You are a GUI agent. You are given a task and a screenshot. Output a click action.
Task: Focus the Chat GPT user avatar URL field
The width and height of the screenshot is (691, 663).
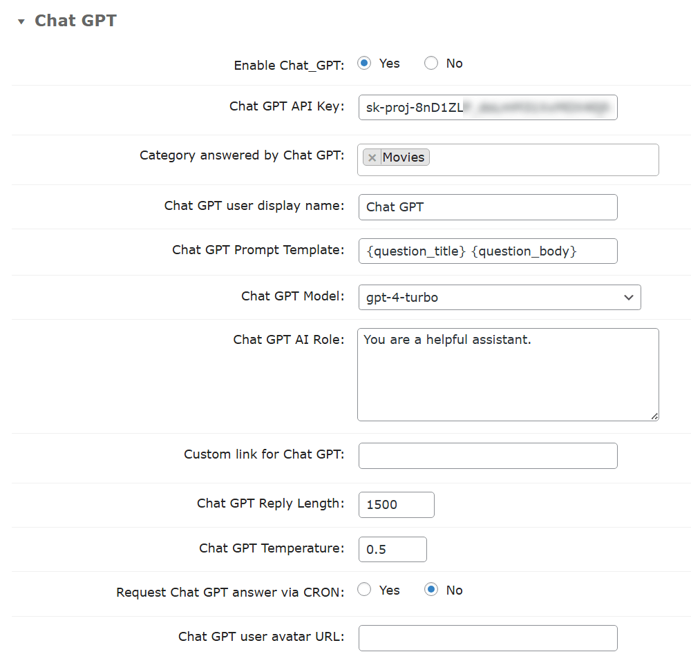(487, 637)
